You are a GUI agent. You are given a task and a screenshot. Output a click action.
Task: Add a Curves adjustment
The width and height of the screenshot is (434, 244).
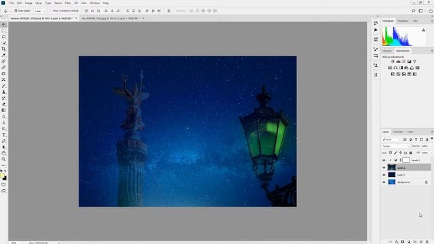click(x=403, y=62)
